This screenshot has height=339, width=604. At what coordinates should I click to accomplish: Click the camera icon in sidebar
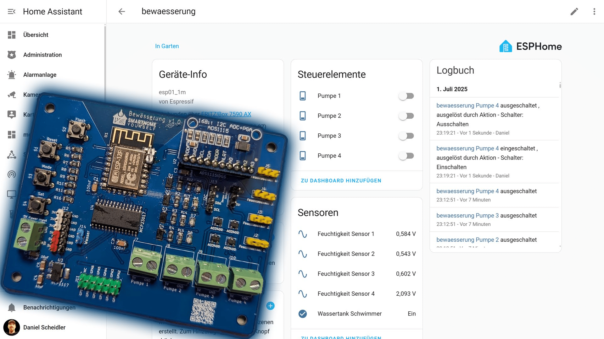12,94
